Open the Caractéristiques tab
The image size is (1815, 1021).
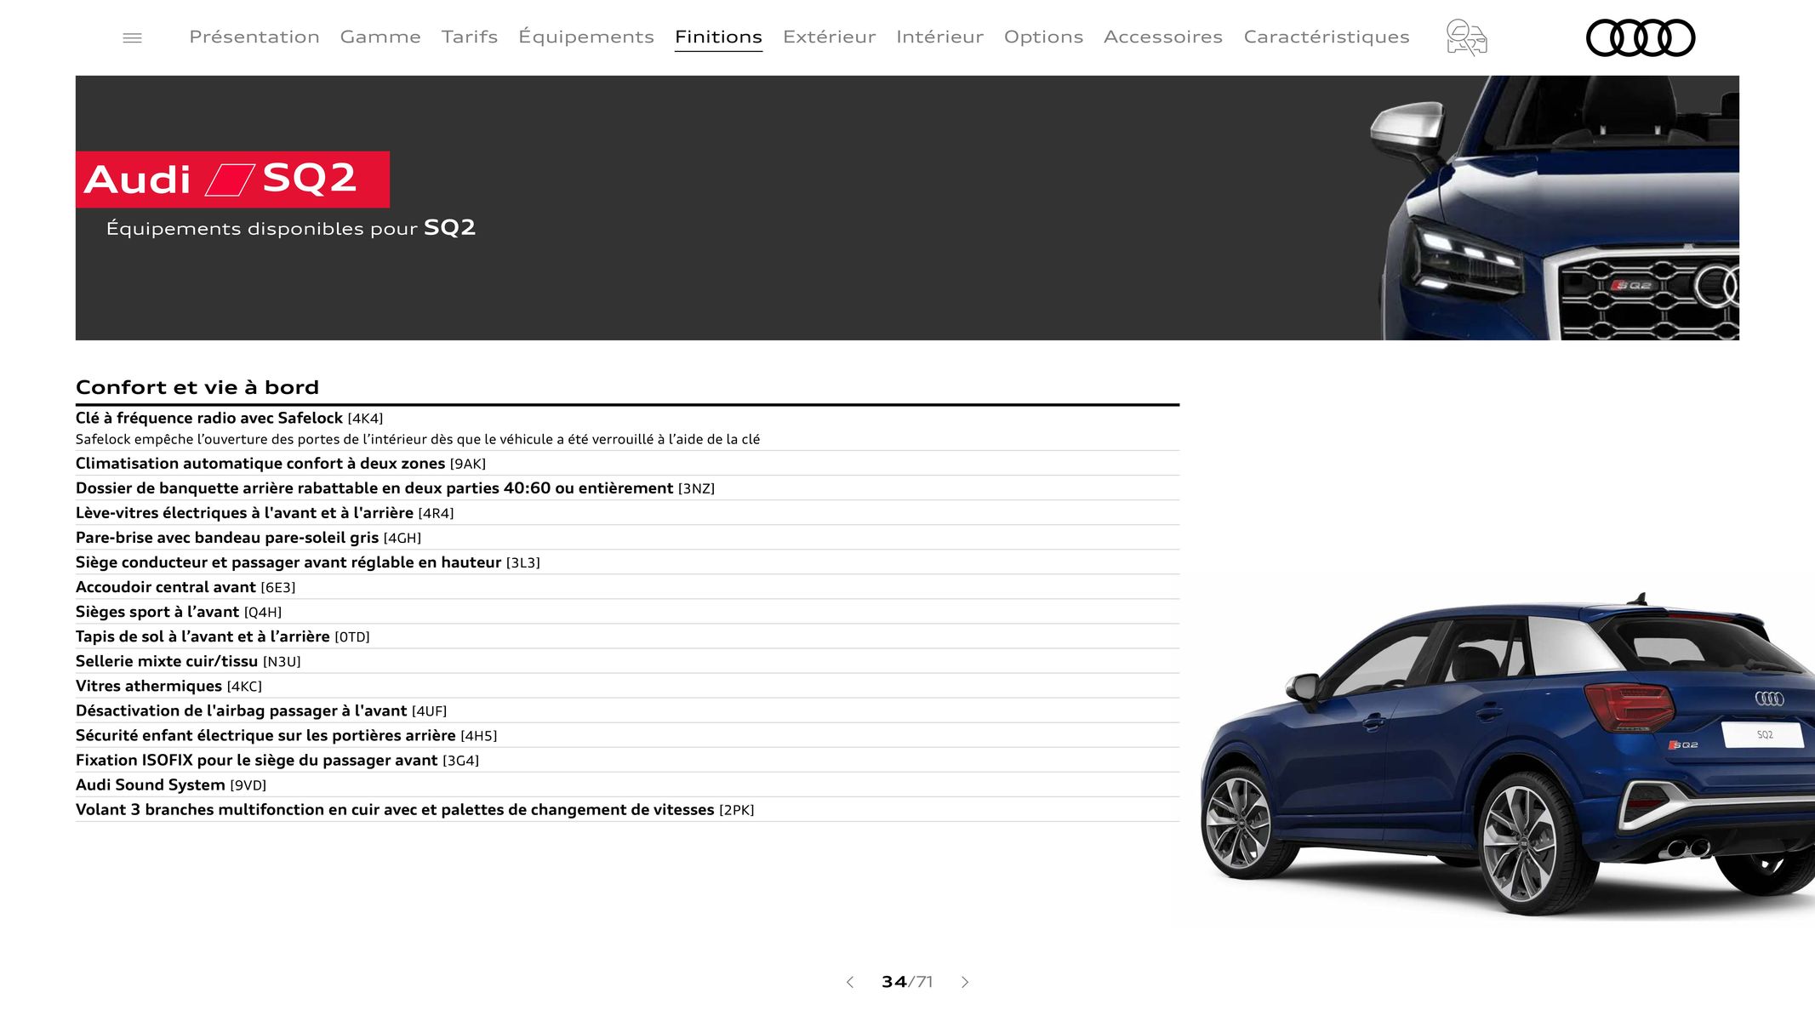click(x=1327, y=37)
